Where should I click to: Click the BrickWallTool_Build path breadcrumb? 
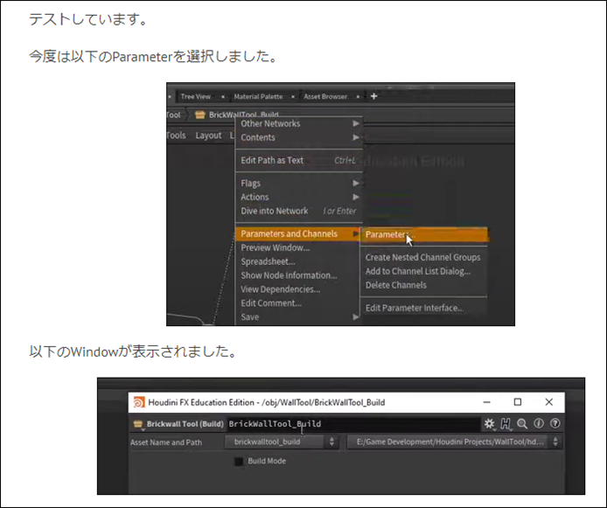point(243,115)
